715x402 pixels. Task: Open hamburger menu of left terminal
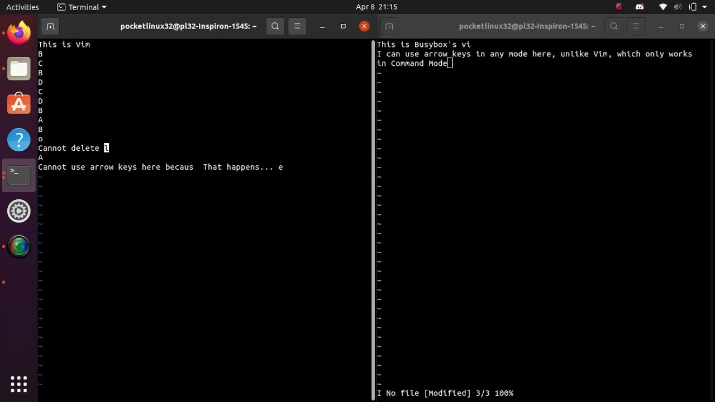[x=297, y=26]
